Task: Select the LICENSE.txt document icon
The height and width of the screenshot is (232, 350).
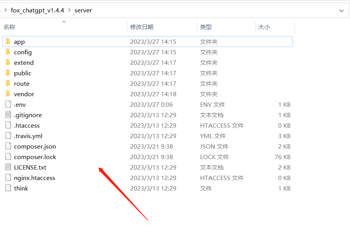Action: click(8, 167)
